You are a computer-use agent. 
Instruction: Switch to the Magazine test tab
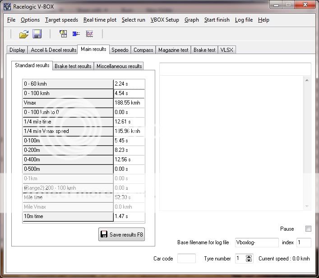173,50
